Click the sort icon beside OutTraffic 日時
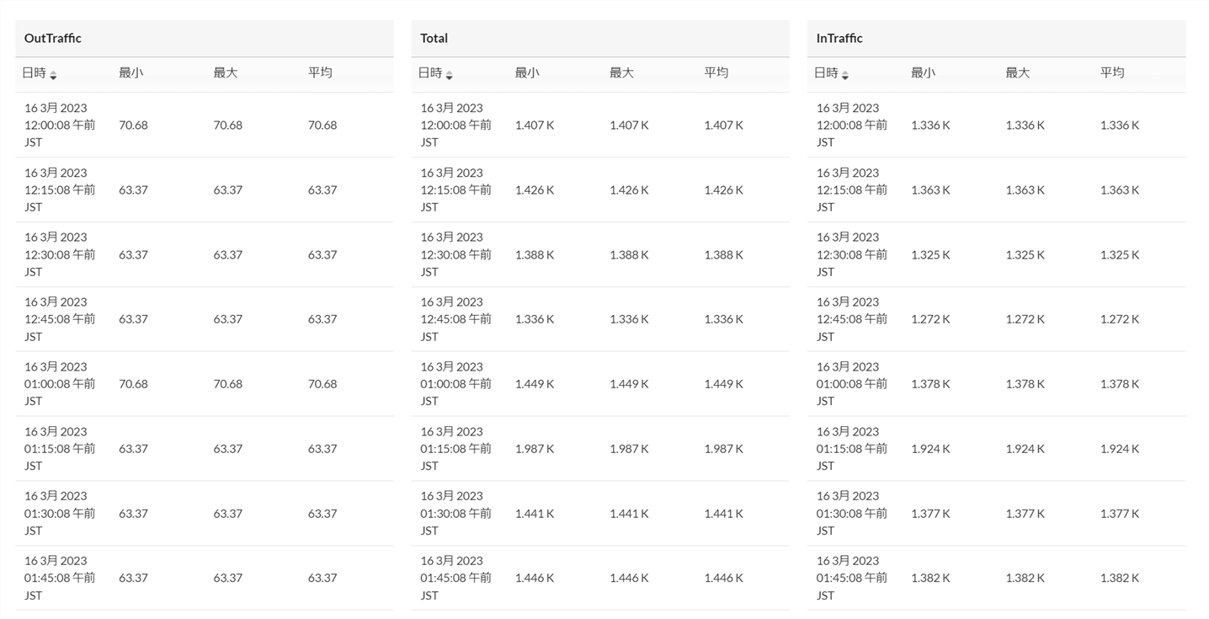This screenshot has width=1209, height=619. [x=53, y=75]
